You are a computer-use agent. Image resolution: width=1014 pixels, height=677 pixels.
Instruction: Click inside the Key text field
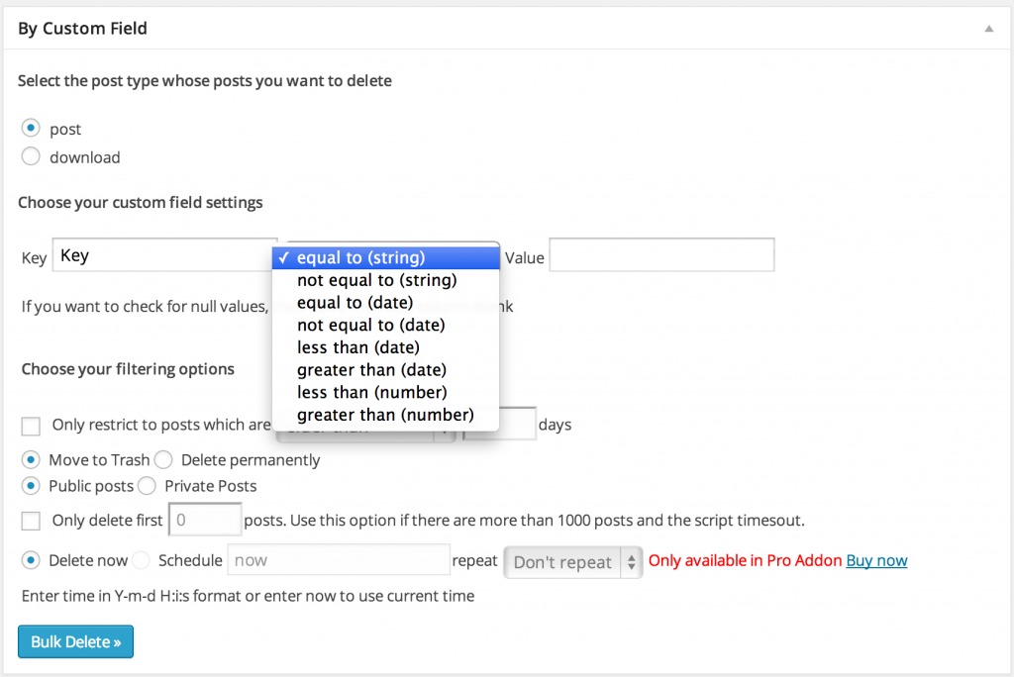pos(163,254)
